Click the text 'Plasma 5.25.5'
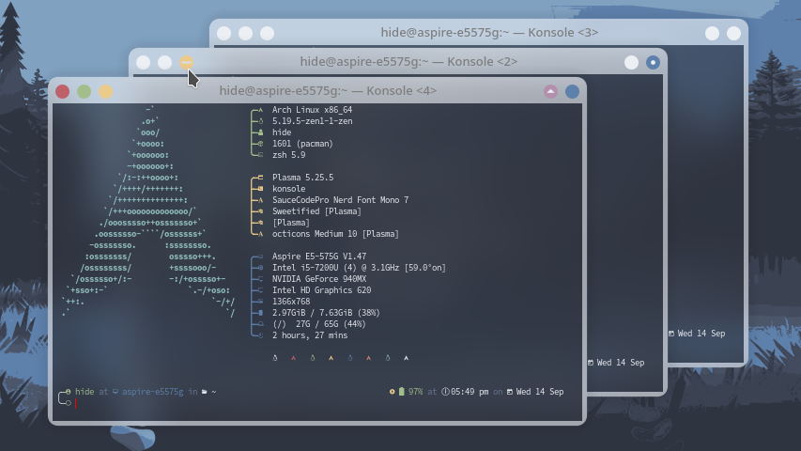The image size is (801, 451). tap(303, 178)
